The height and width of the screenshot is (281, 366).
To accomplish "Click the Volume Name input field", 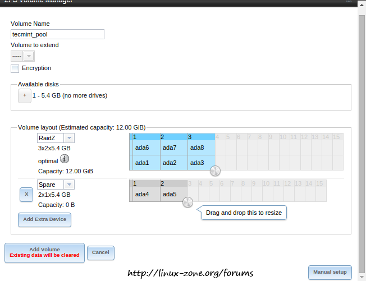I will coord(57,34).
